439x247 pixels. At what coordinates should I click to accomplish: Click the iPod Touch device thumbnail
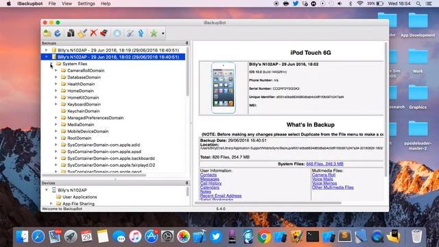224,88
